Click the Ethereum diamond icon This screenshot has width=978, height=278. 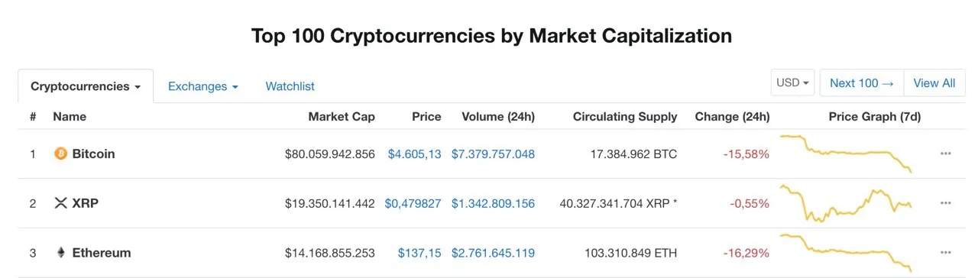point(61,253)
